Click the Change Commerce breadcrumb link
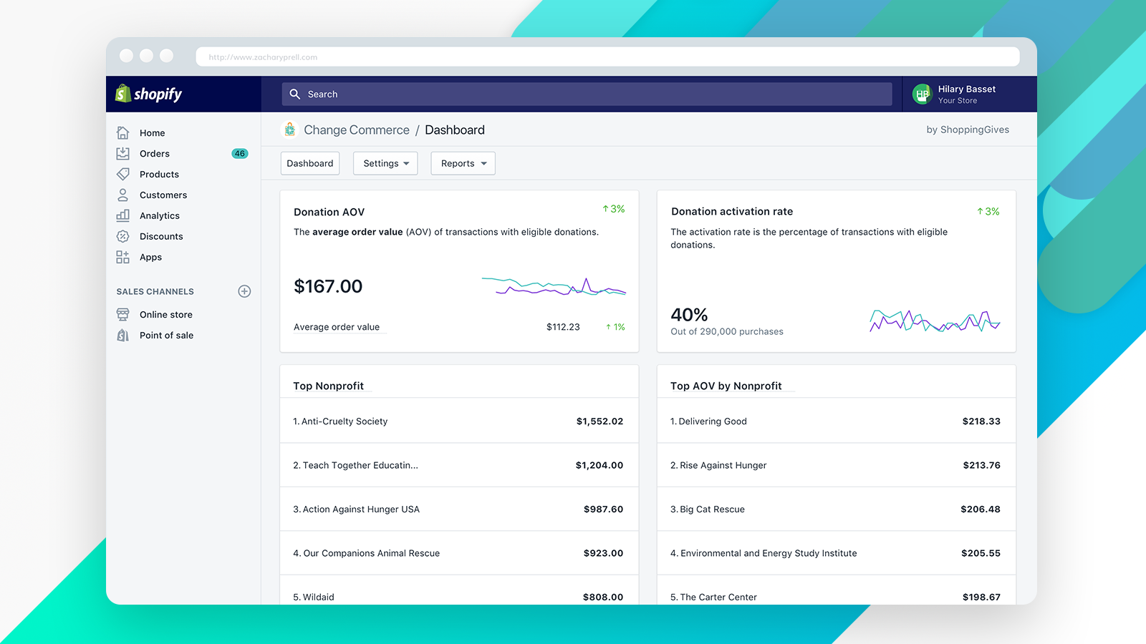The image size is (1146, 644). pos(357,130)
